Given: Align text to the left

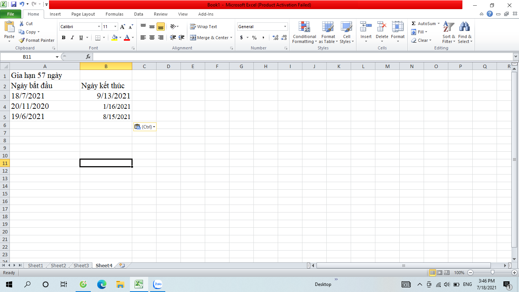Looking at the screenshot, I should pyautogui.click(x=143, y=38).
